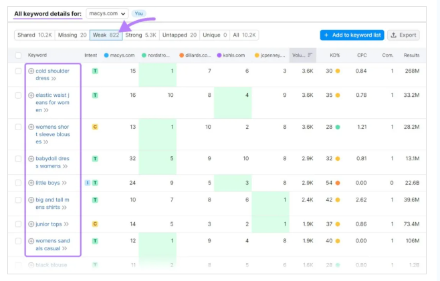Click the T intent badge for elastic waist jeans
This screenshot has width=440, height=281.
click(x=95, y=95)
